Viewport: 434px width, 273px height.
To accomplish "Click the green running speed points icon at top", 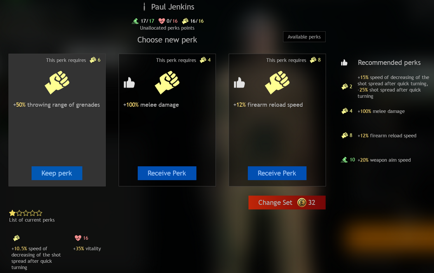I will (135, 21).
